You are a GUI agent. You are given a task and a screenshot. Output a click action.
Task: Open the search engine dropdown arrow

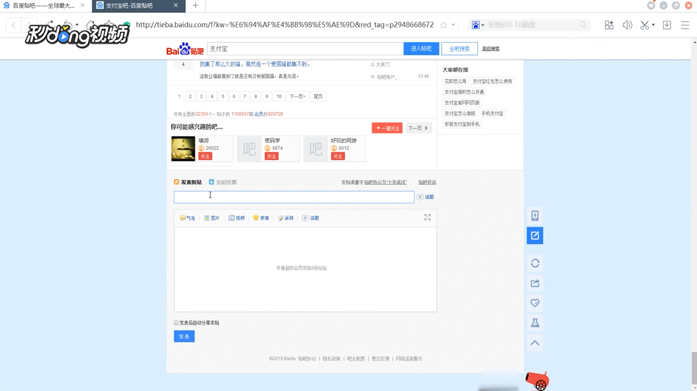click(x=483, y=25)
